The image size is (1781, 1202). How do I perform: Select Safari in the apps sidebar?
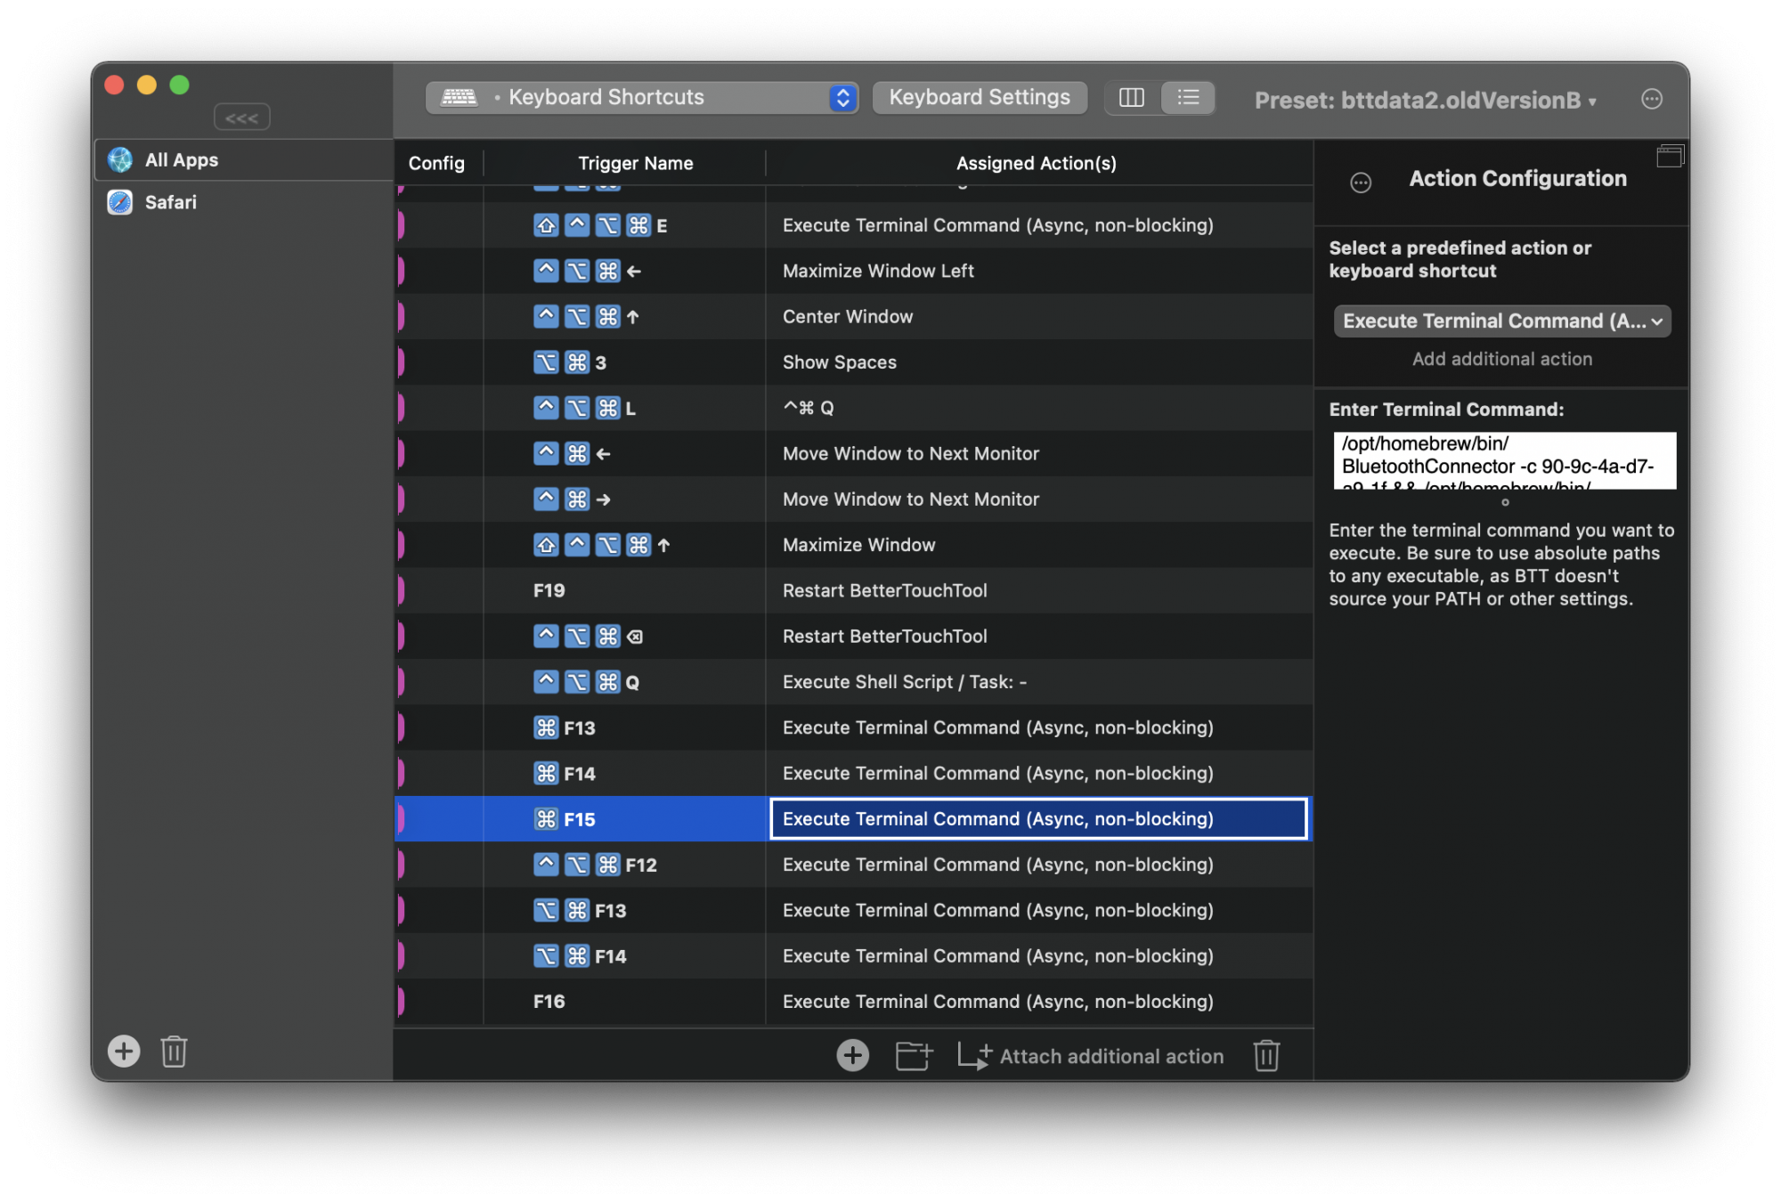point(171,203)
